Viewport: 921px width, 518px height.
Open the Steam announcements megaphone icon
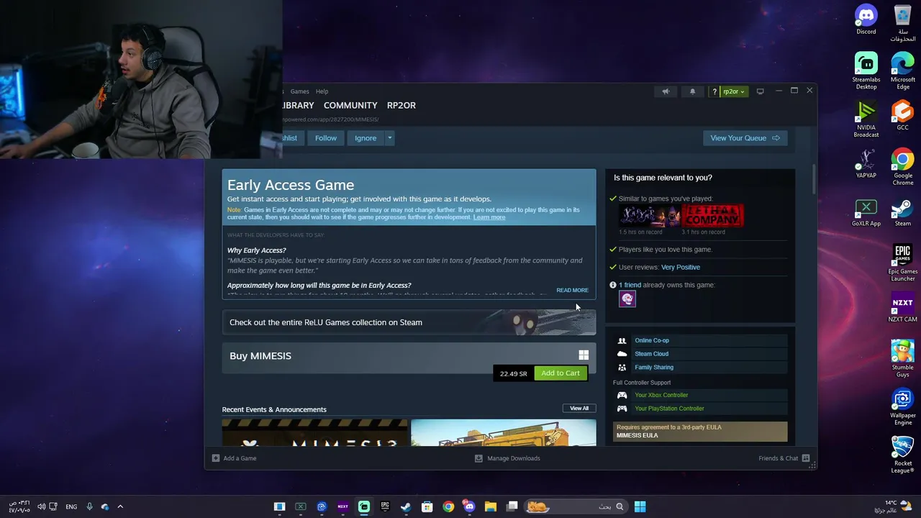[x=666, y=91]
